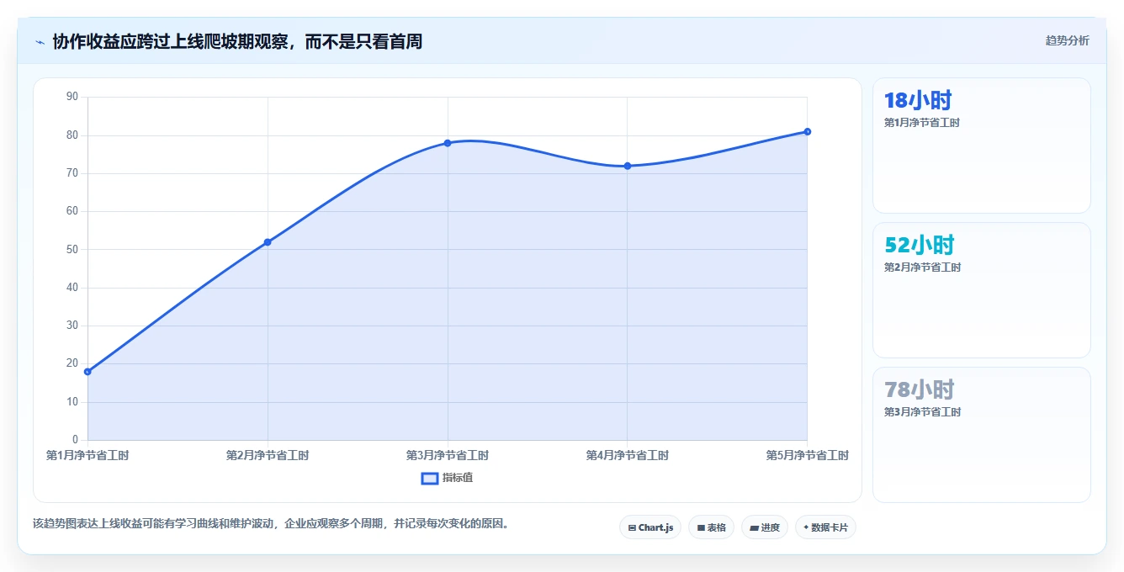Click the 第4月 data point at 72
The height and width of the screenshot is (572, 1124).
[x=628, y=166]
